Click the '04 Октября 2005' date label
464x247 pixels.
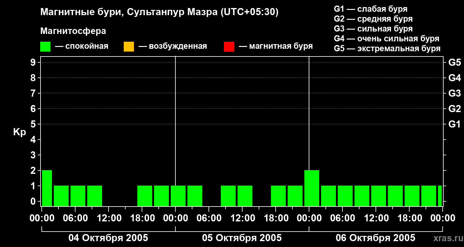pyautogui.click(x=108, y=238)
